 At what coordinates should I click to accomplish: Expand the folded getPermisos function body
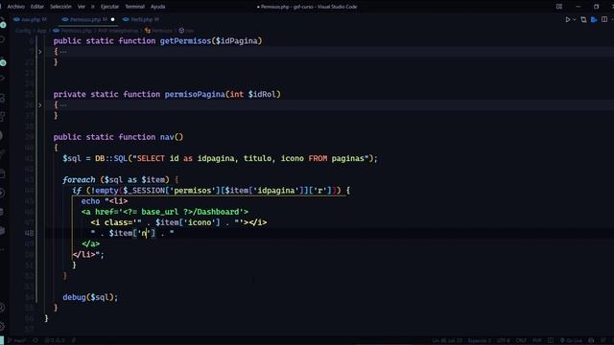pos(40,52)
